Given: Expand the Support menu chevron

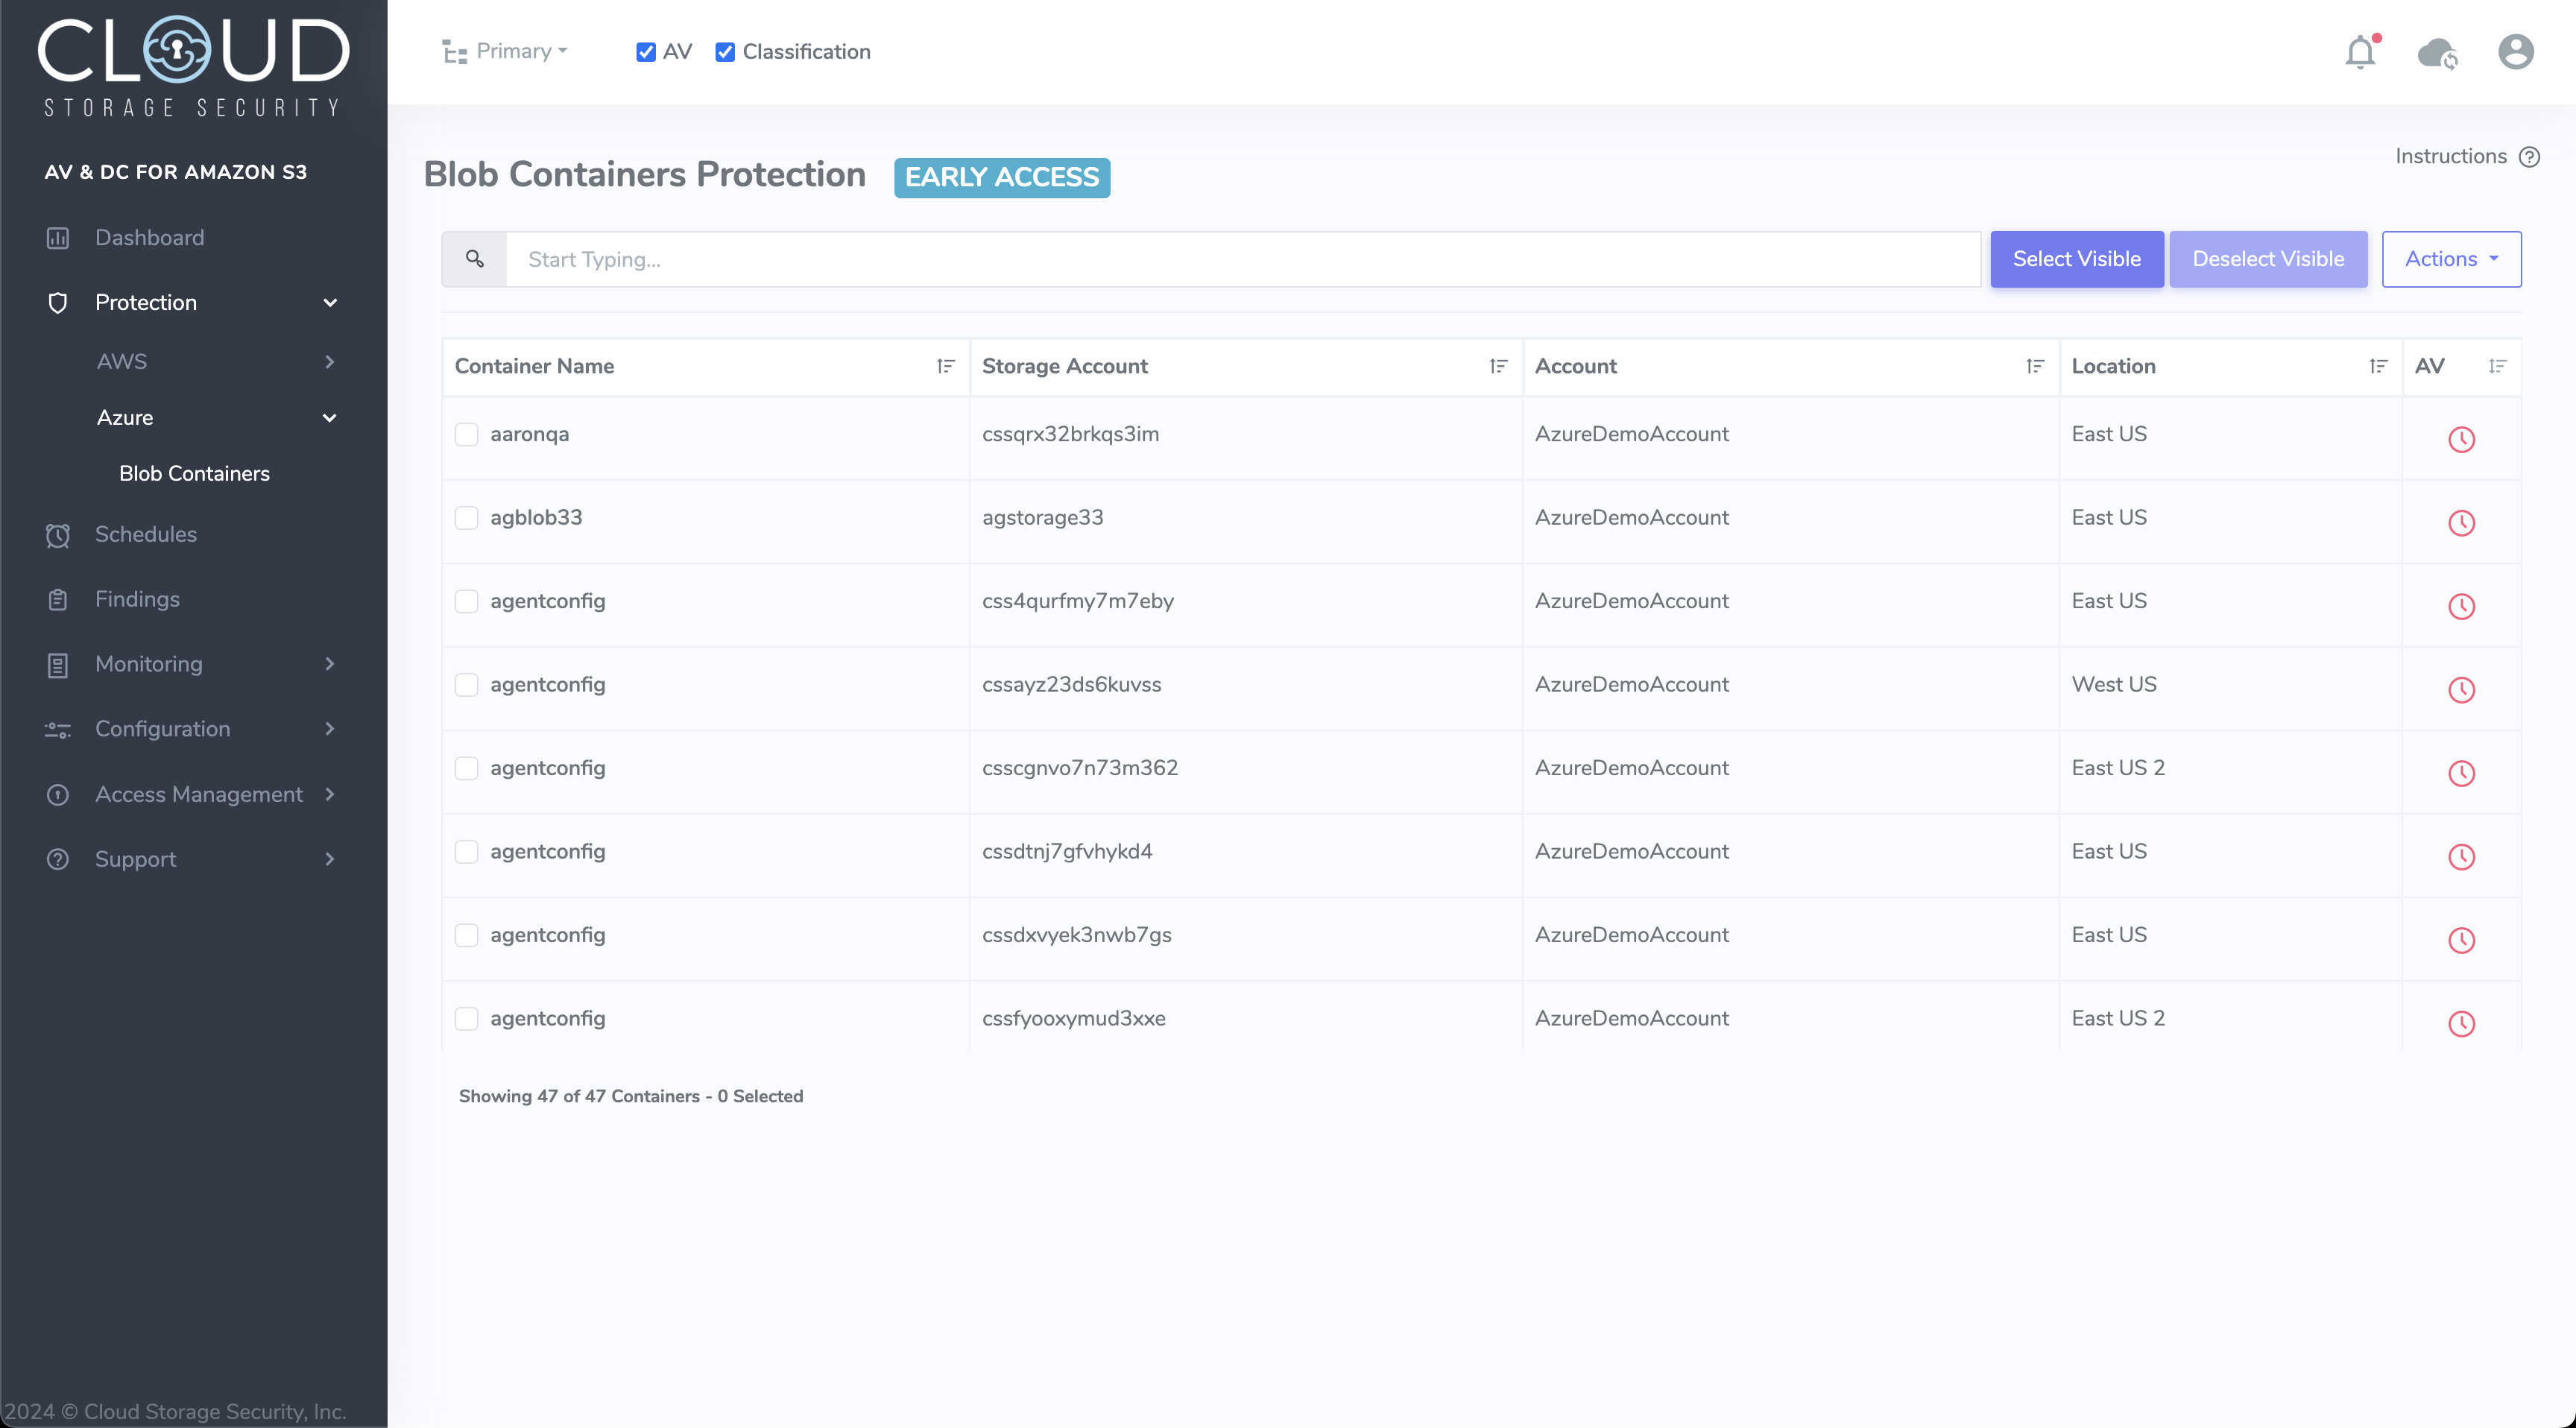Looking at the screenshot, I should tap(330, 859).
